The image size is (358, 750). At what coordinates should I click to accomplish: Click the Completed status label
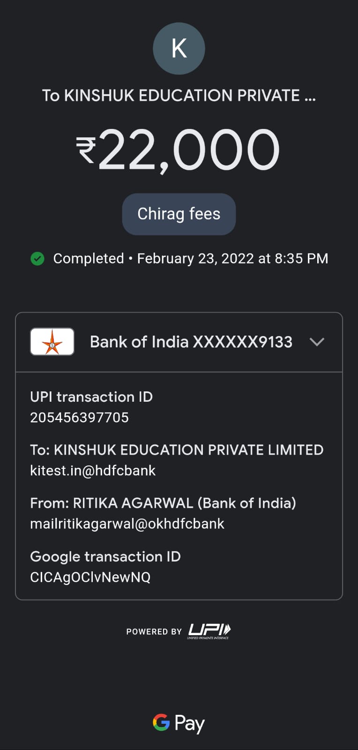[89, 258]
